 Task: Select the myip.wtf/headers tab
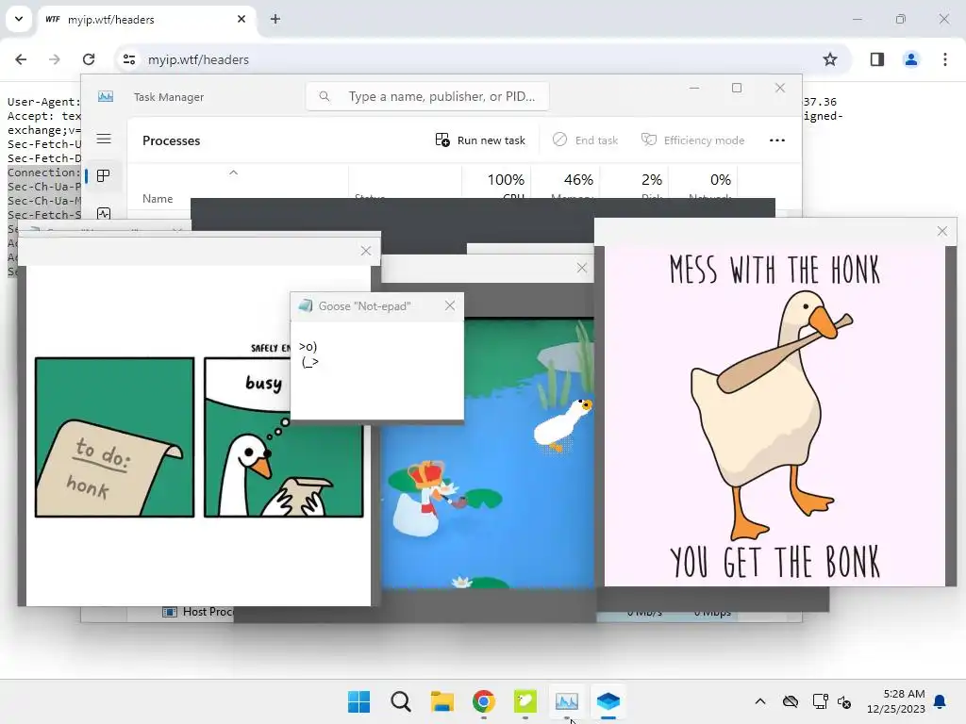click(x=146, y=19)
